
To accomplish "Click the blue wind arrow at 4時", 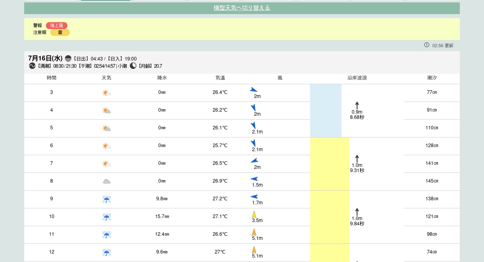I will [253, 108].
